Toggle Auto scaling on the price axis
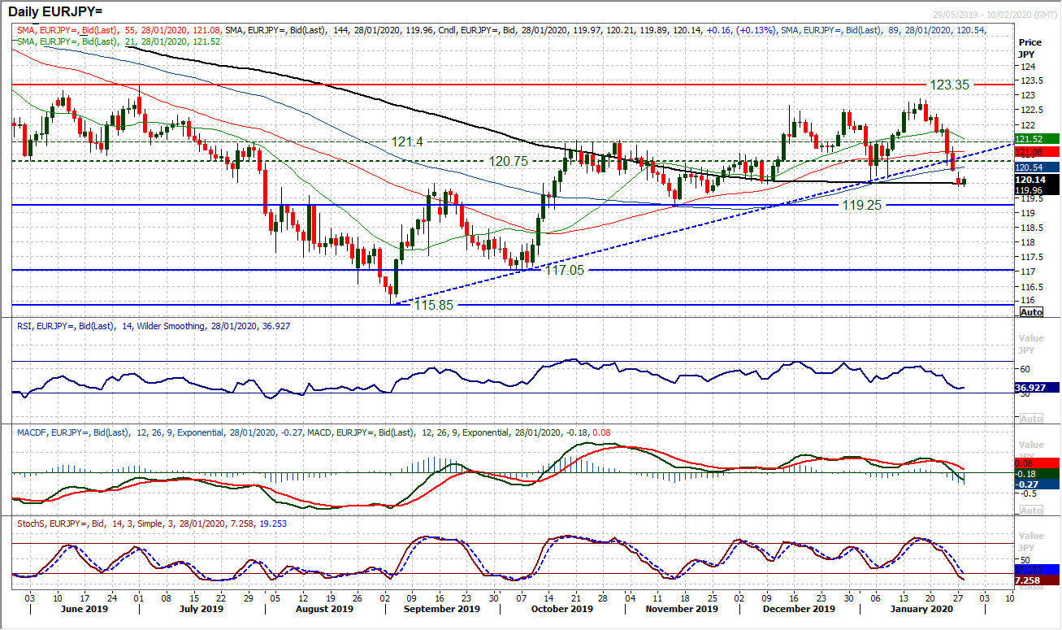Screen dimensions: 1062x630 [1030, 311]
